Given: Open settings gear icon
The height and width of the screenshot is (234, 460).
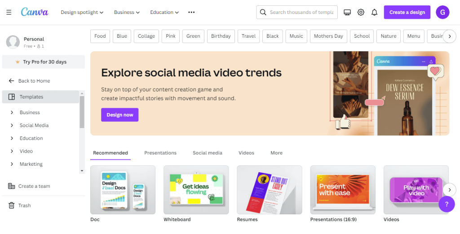Looking at the screenshot, I should tap(361, 12).
